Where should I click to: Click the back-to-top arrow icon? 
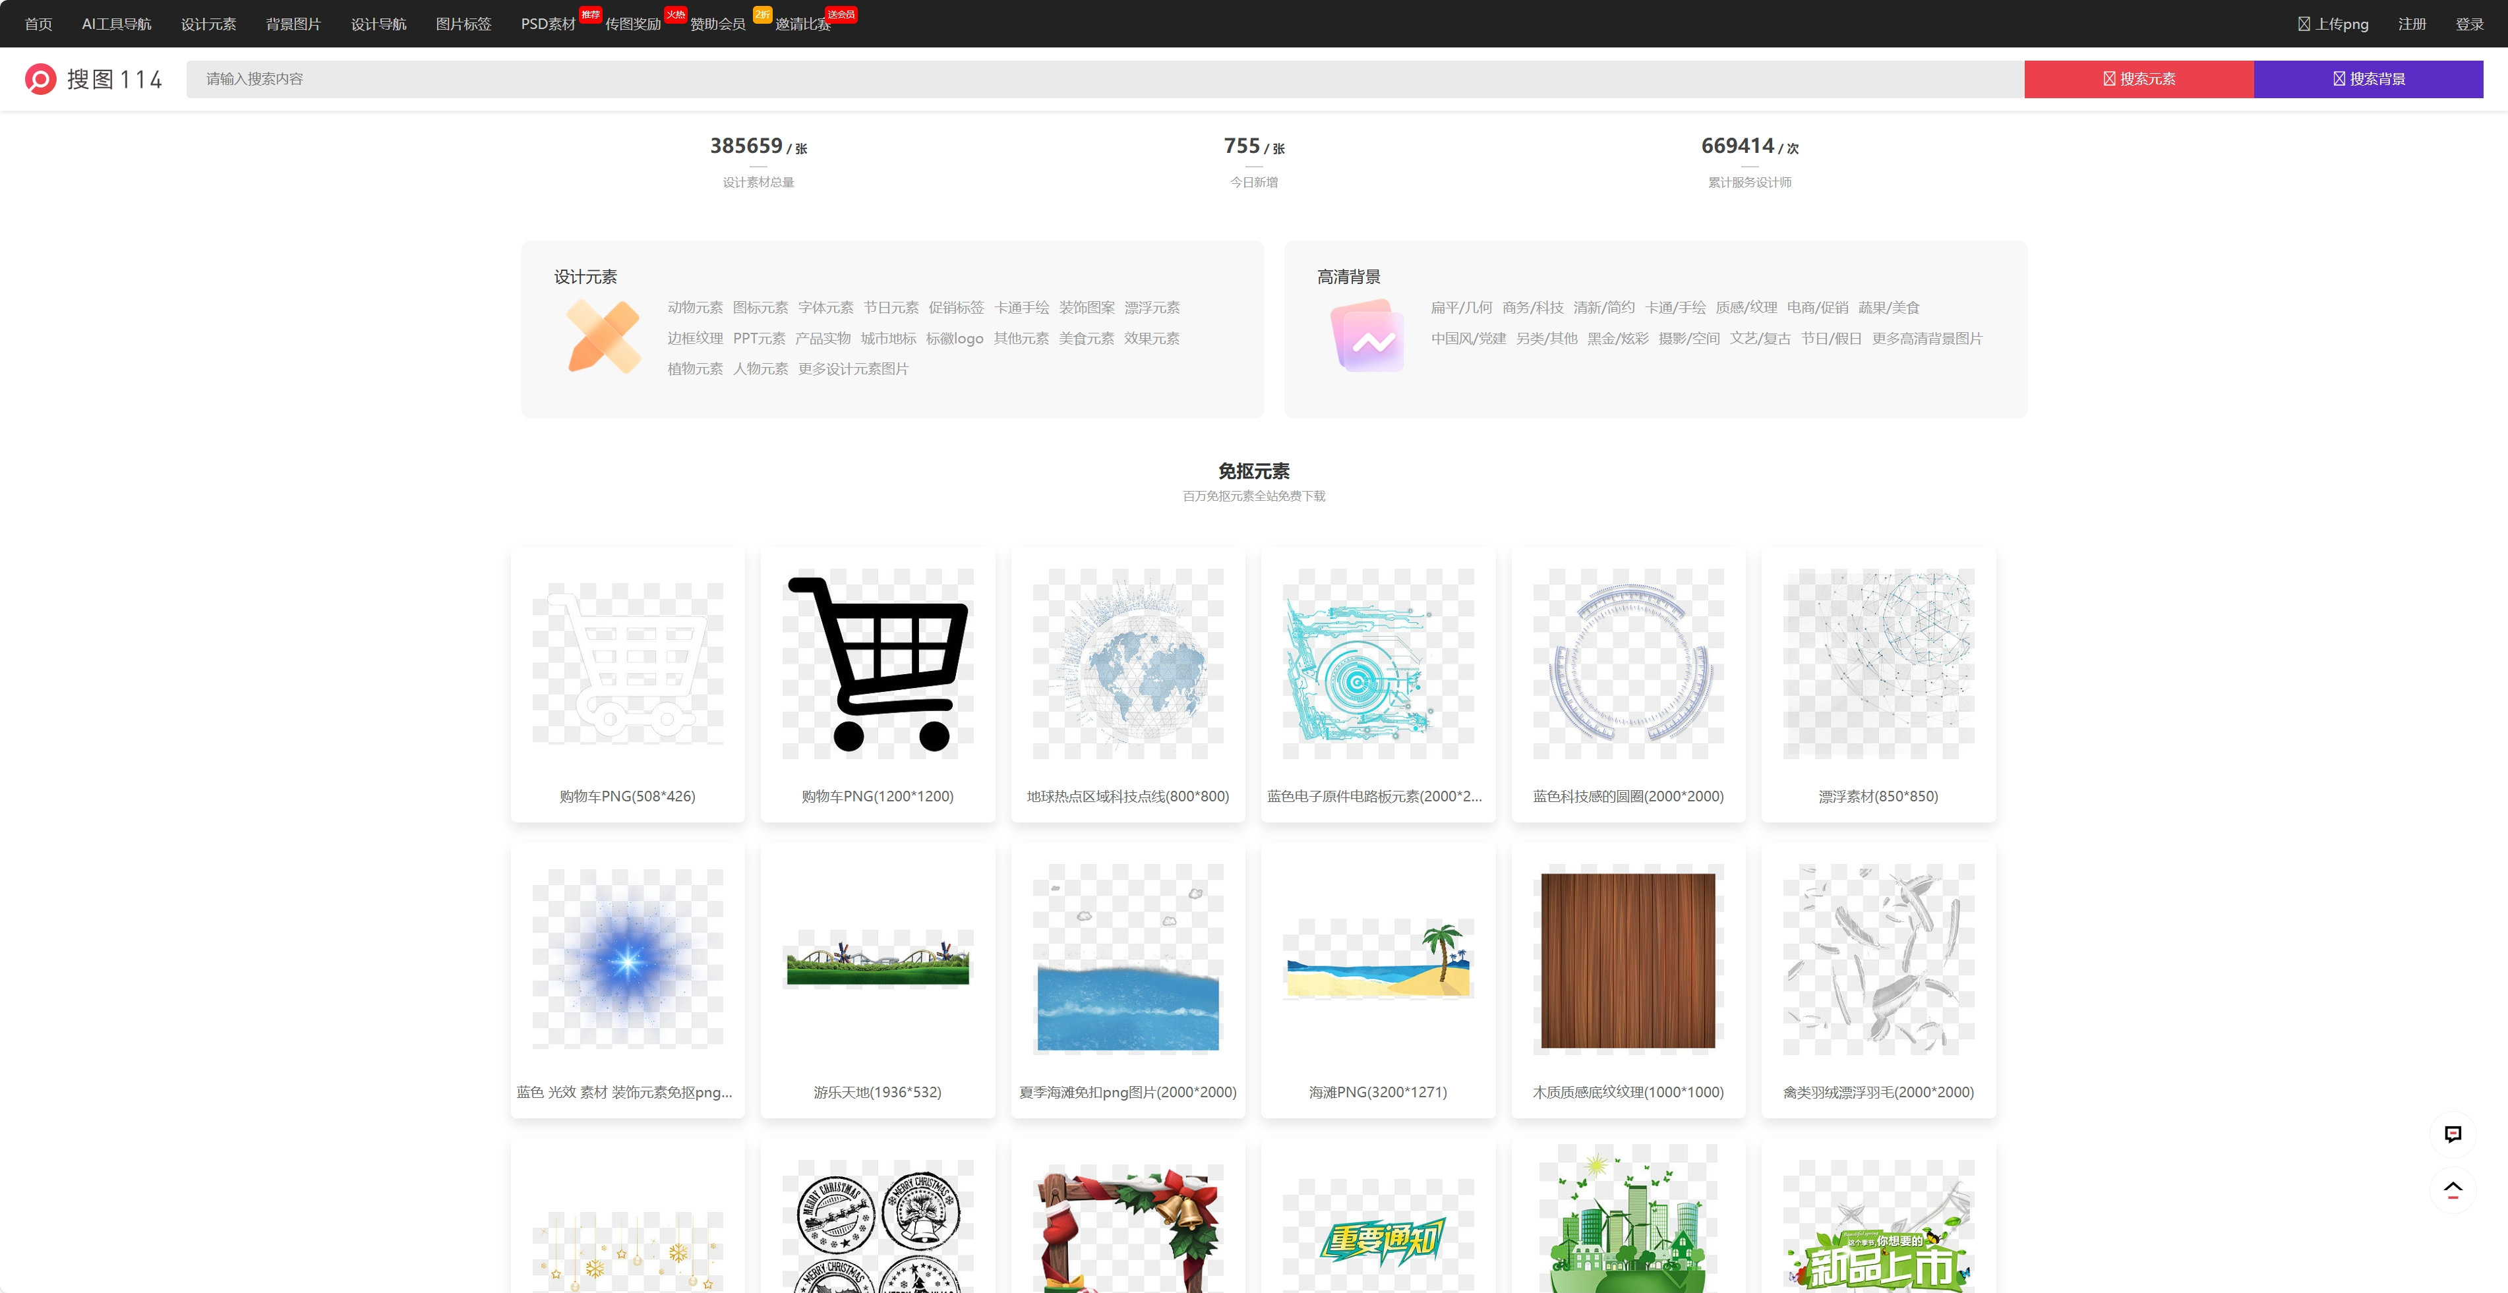click(2453, 1189)
